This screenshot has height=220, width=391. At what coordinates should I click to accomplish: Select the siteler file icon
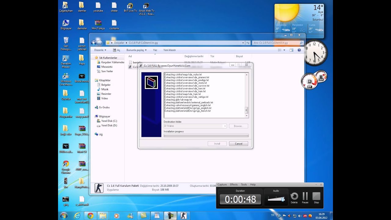click(114, 7)
